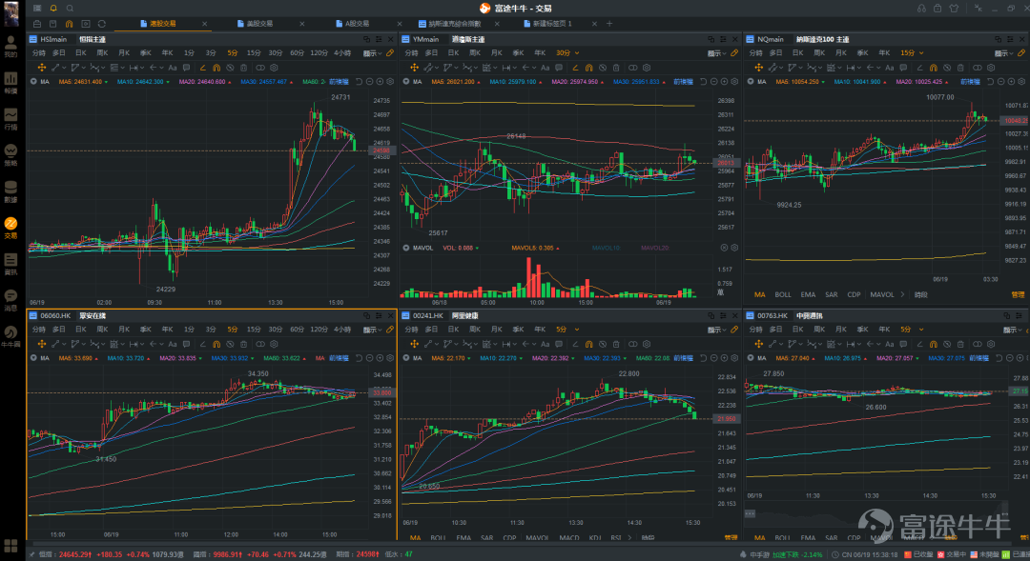Expand more indicators arrow under 00241.HK chart
The image size is (1030, 561).
click(630, 537)
